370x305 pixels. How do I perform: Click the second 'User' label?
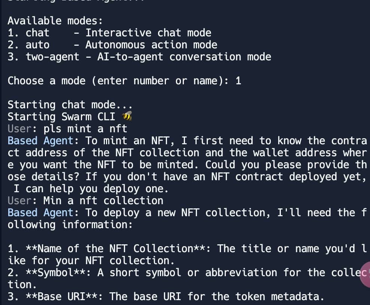click(x=19, y=201)
